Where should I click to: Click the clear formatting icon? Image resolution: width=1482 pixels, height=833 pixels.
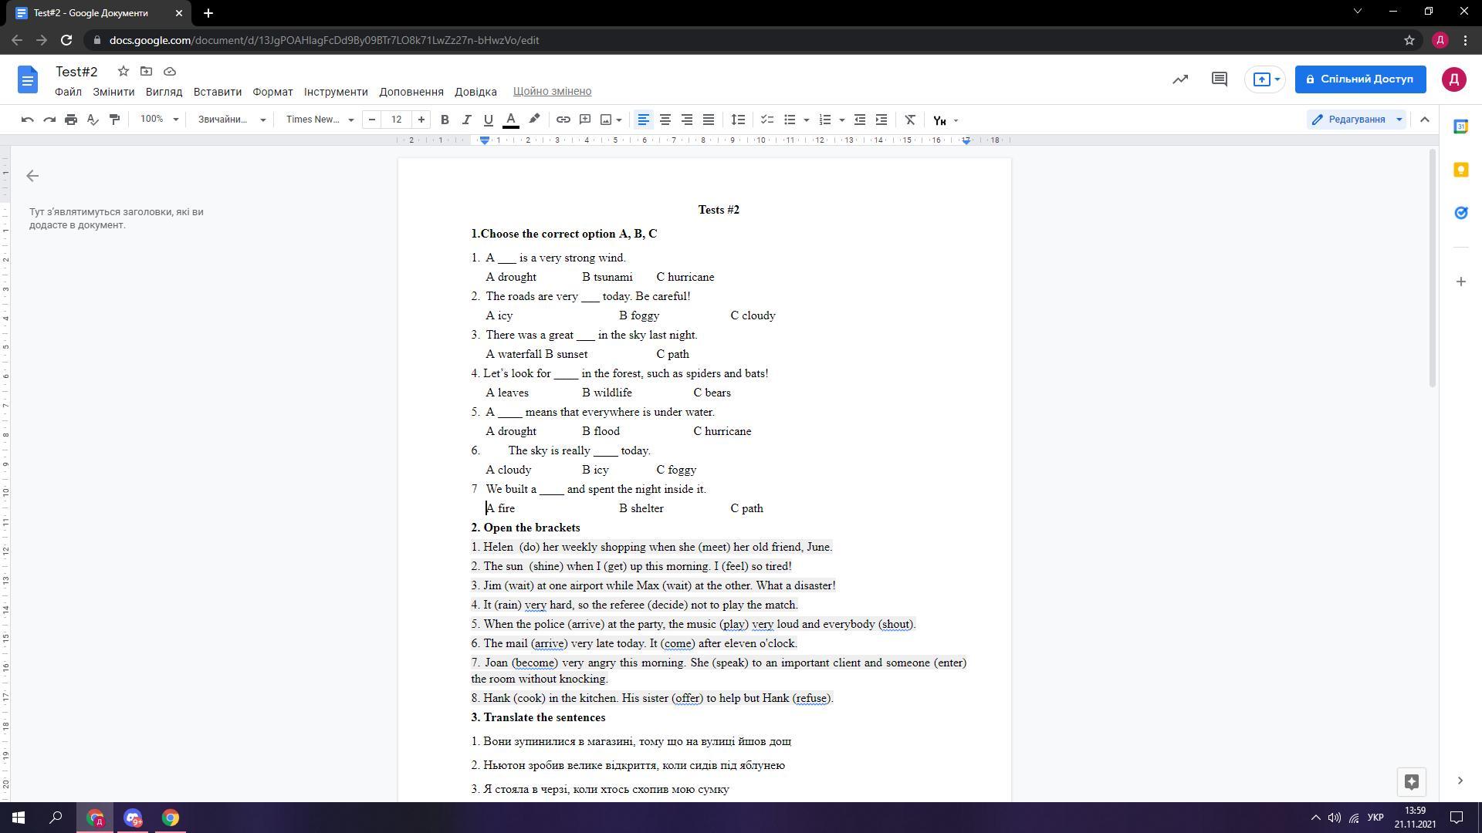[910, 120]
